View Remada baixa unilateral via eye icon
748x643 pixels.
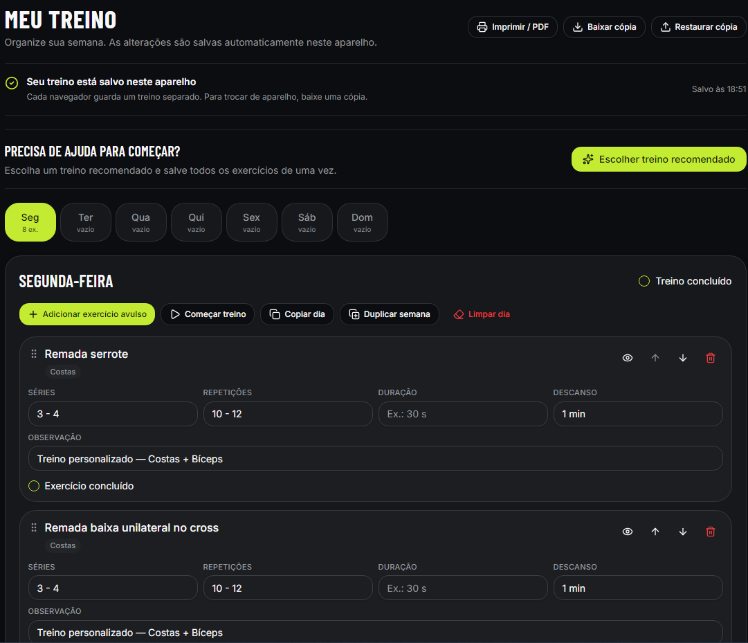tap(628, 532)
